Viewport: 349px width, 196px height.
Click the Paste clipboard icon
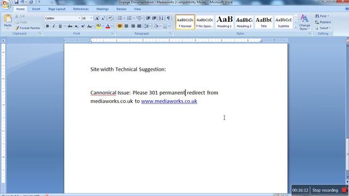click(8, 19)
